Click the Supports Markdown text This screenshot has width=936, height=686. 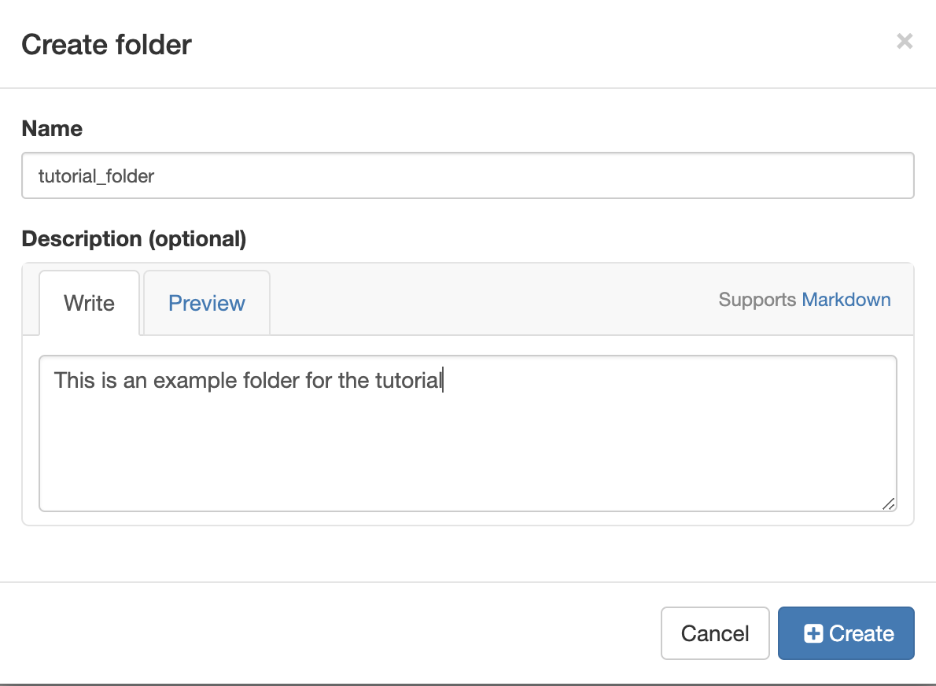(x=804, y=300)
